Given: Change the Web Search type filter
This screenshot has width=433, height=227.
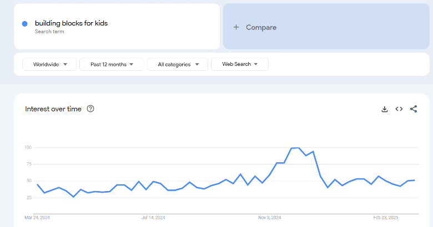Looking at the screenshot, I should pyautogui.click(x=240, y=64).
